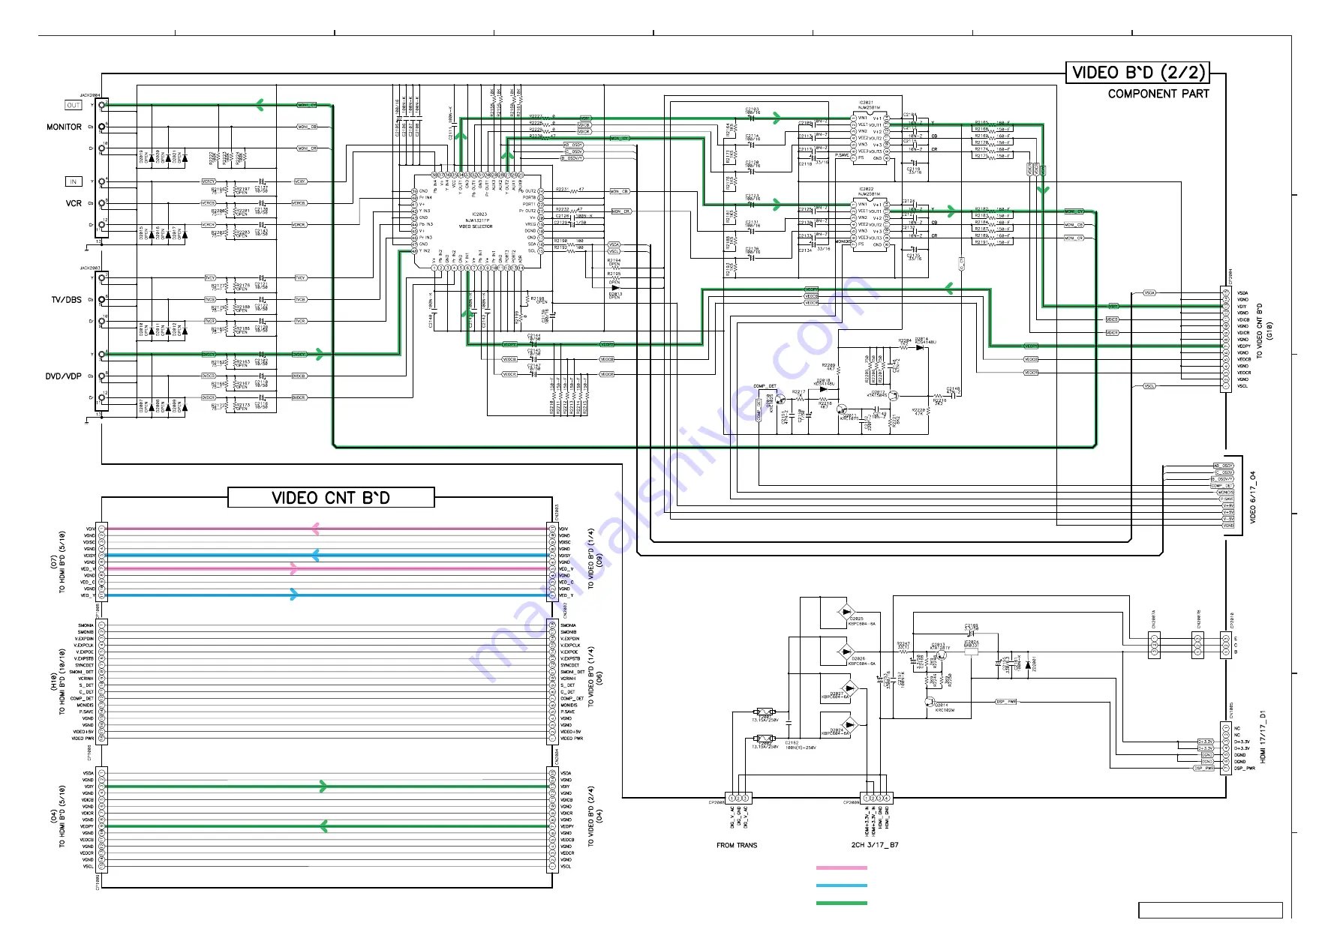The width and height of the screenshot is (1340, 947).
Task: Click the left SMONIA pin label
Action: point(86,625)
